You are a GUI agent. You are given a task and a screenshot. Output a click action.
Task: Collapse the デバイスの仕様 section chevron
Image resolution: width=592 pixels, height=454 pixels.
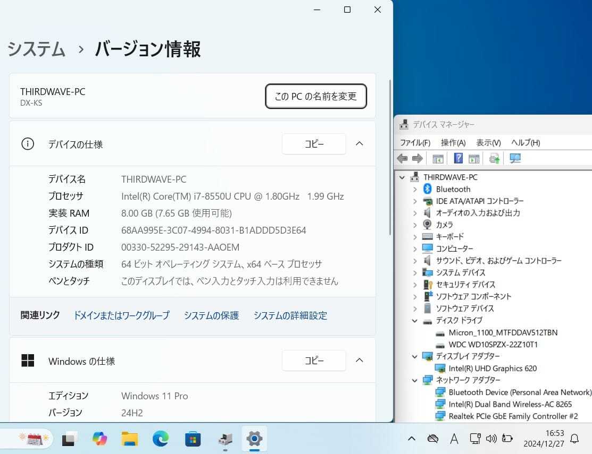[360, 143]
